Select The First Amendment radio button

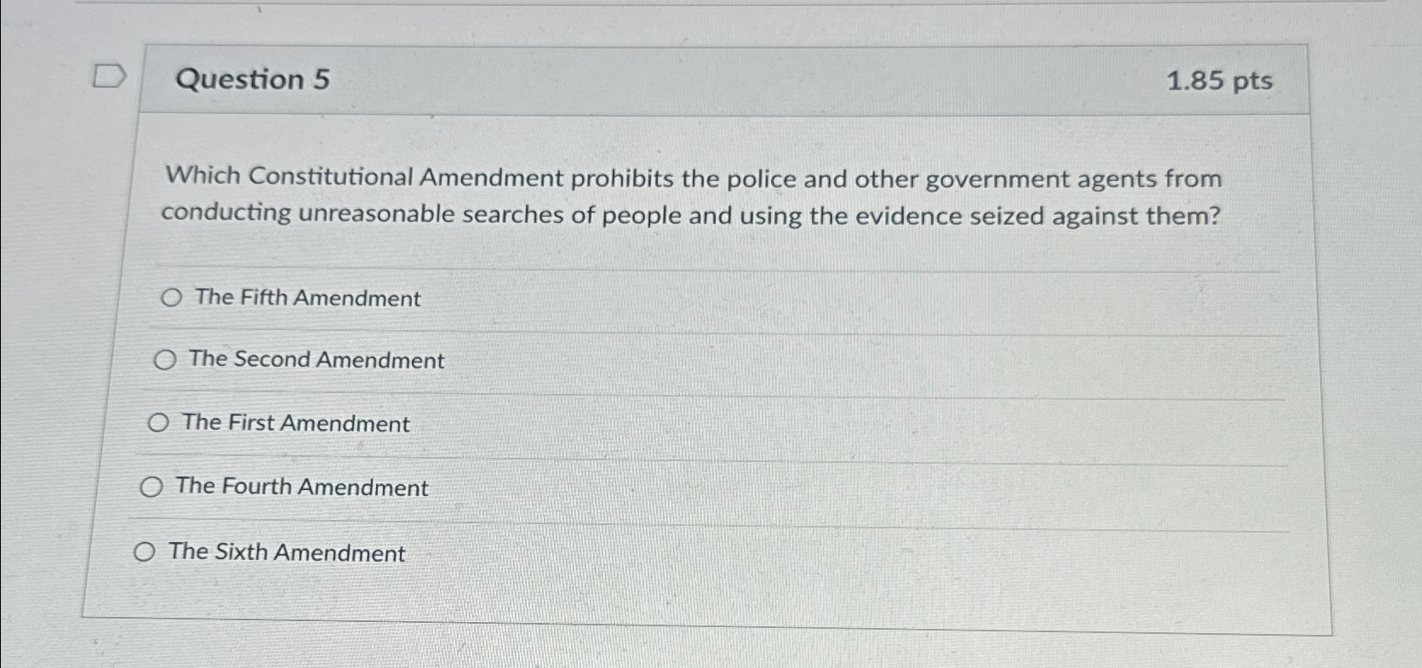point(157,422)
